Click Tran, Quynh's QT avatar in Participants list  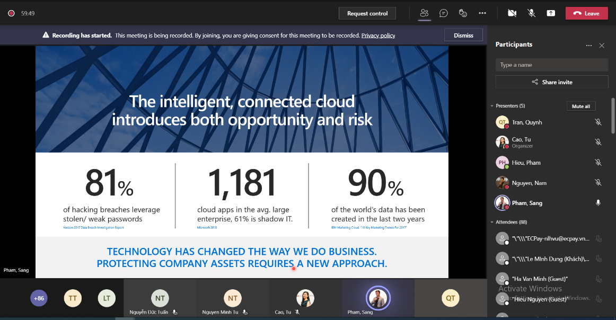click(502, 122)
